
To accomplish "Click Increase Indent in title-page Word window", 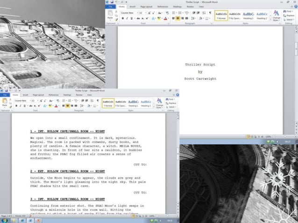I will pyautogui.click(x=198, y=13).
